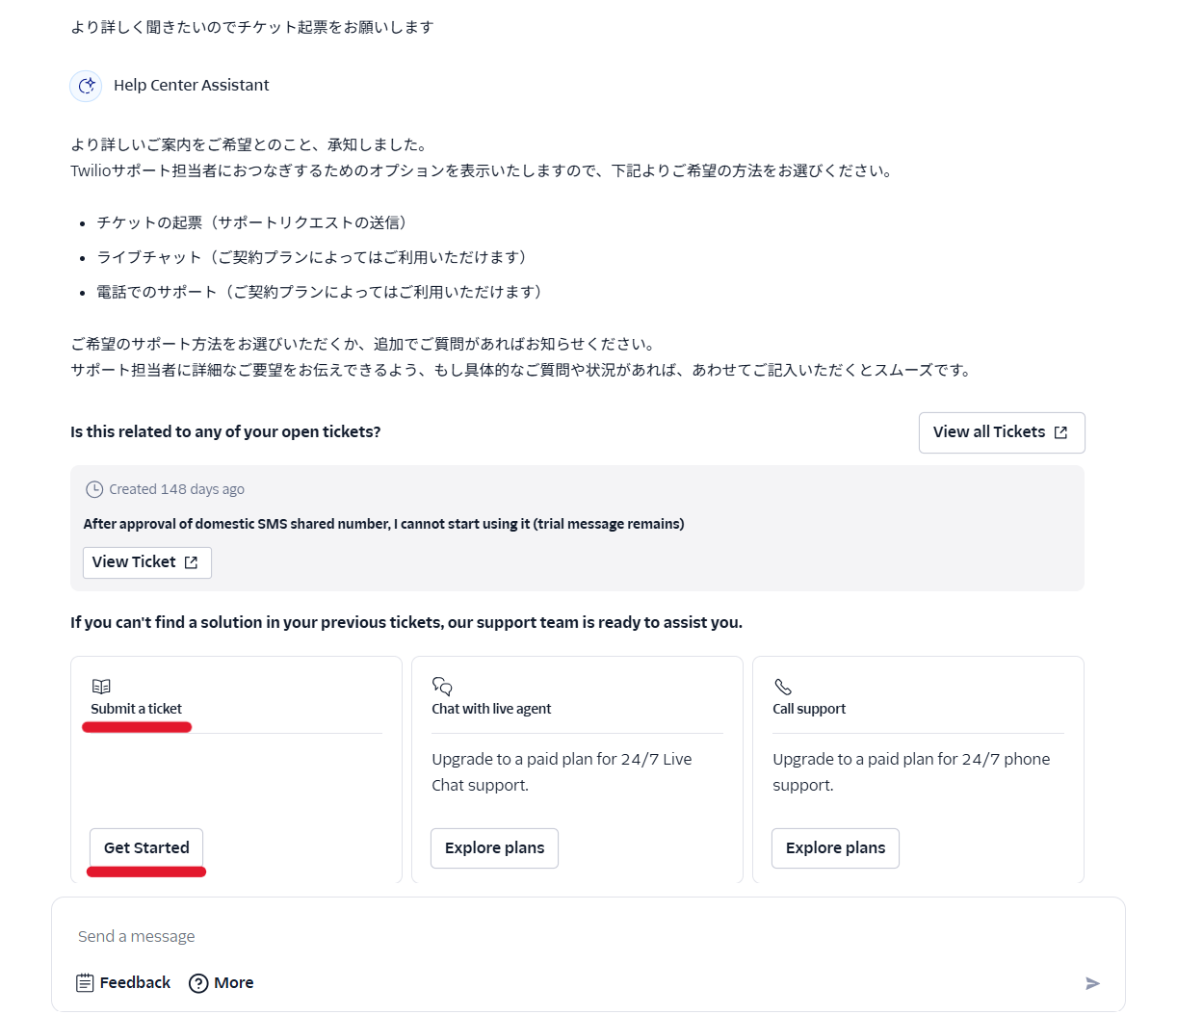Click the speech bubbles live chat icon
Viewport: 1177px width, 1015px height.
click(442, 687)
